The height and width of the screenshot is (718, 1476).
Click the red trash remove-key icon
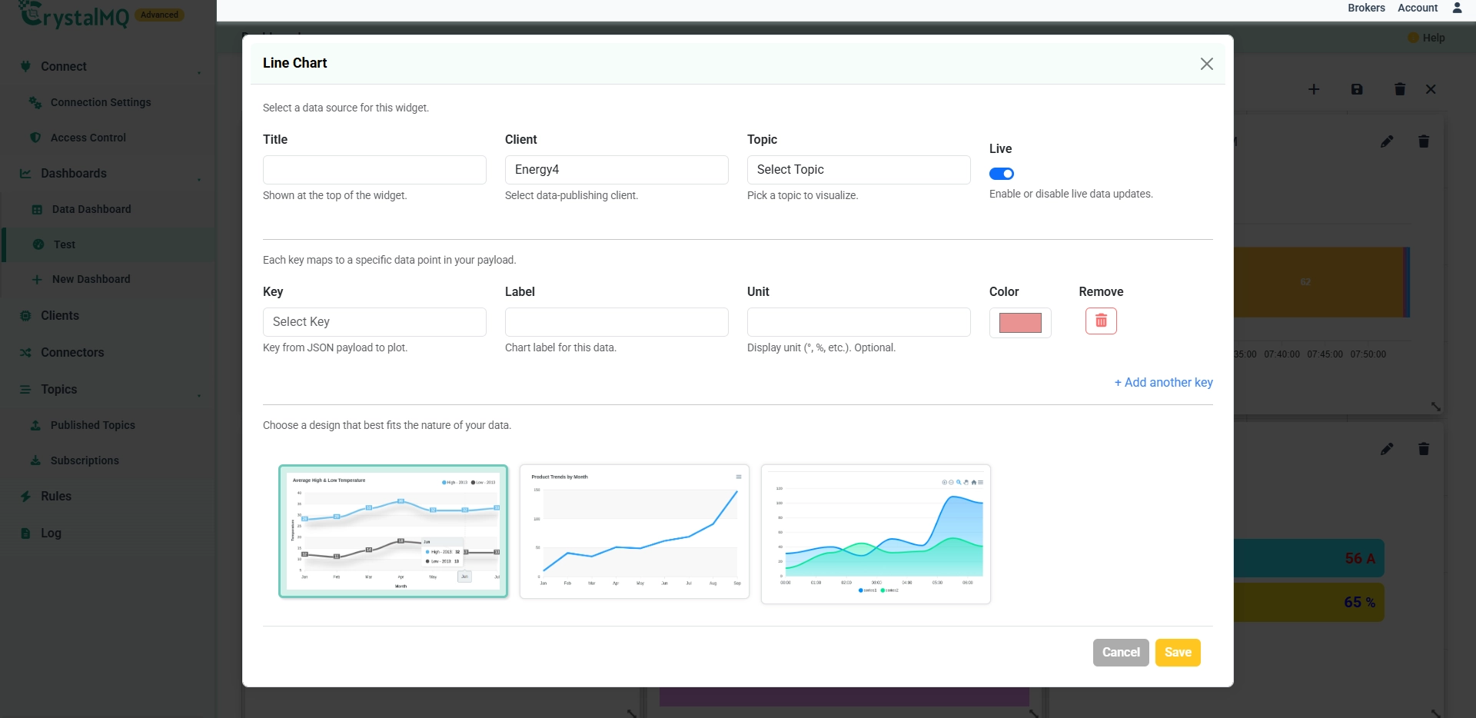[x=1101, y=321]
